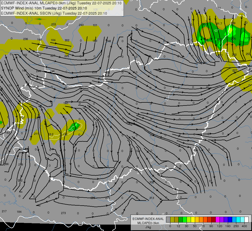The height and width of the screenshot is (231, 252).
Task: Click the white swatch at legend end
Action: pyautogui.click(x=246, y=219)
